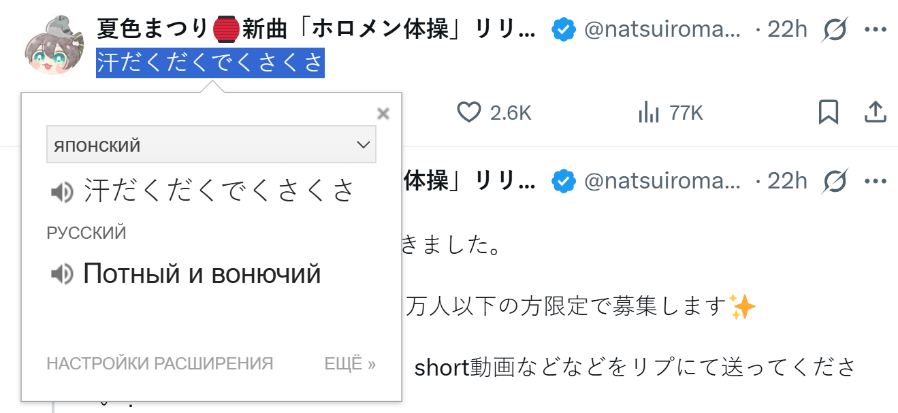The width and height of the screenshot is (898, 413).
Task: Click the Grok icon on first tweet
Action: tap(834, 29)
